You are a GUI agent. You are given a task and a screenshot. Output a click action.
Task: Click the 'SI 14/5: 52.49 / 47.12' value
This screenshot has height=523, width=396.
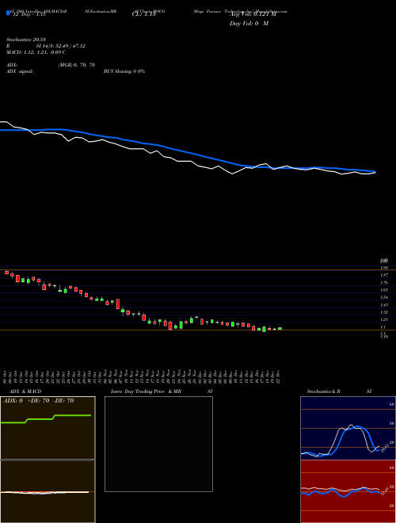click(x=61, y=46)
